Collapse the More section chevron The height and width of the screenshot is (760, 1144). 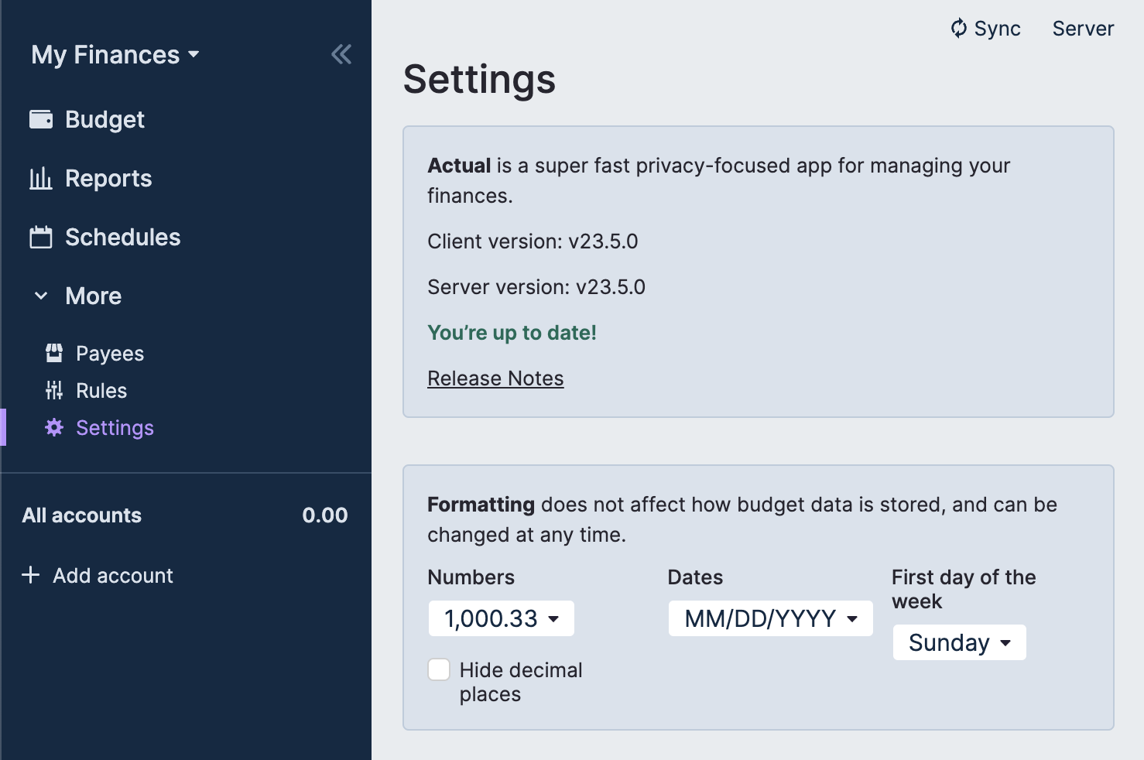(41, 296)
